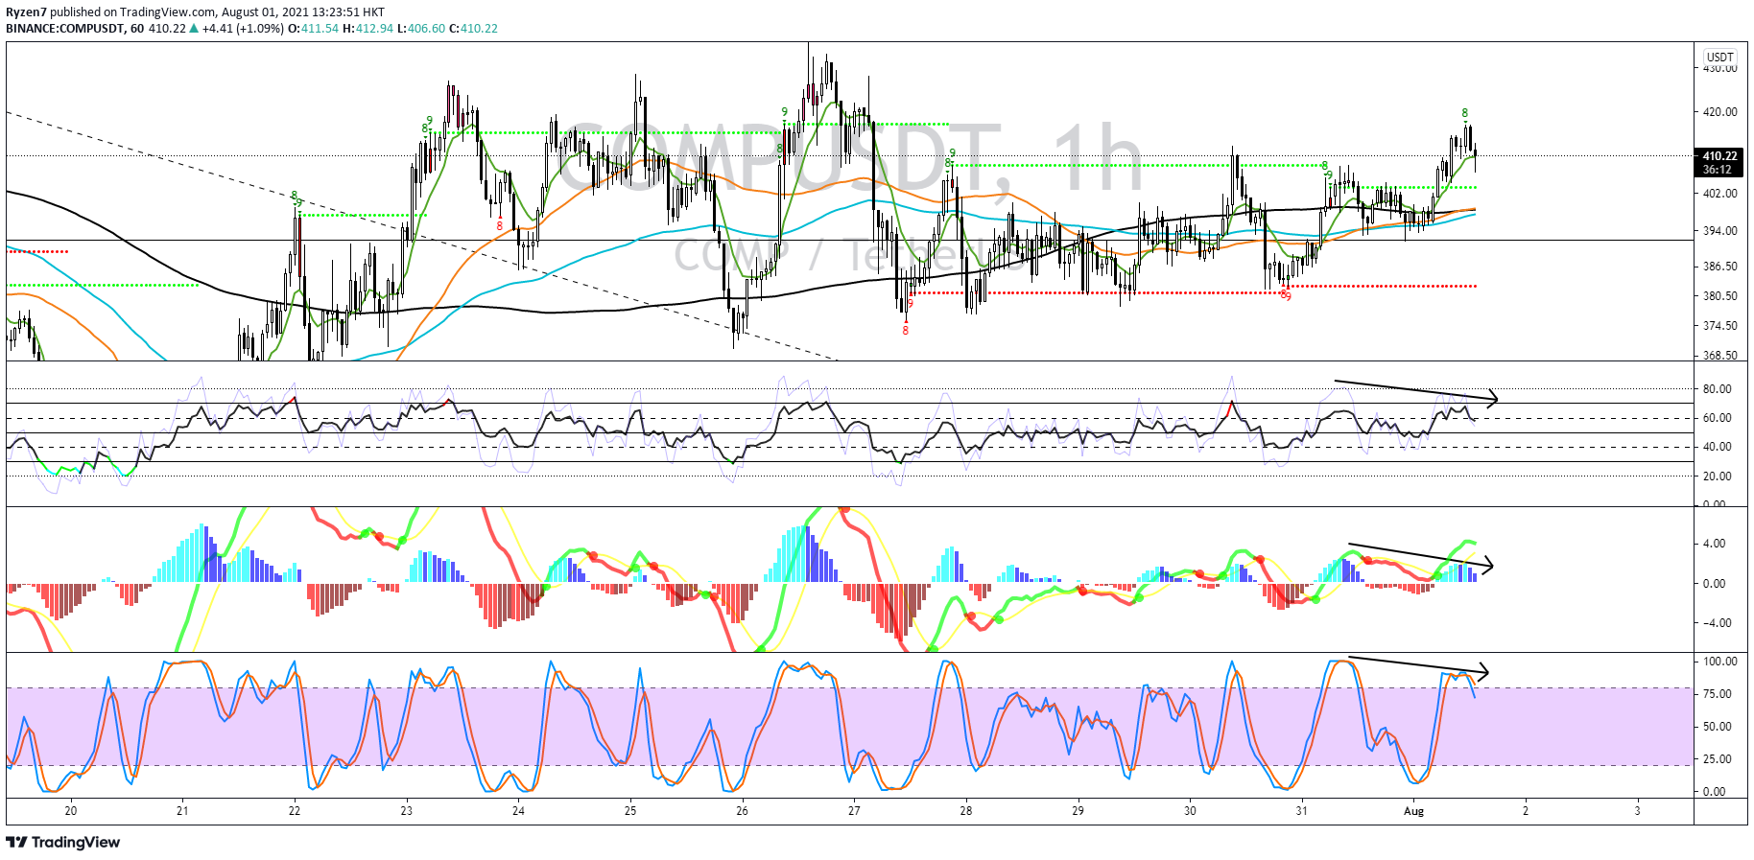Viewport: 1754px width, 860px height.
Task: Click the C:410.22 close value in header
Action: (x=473, y=28)
